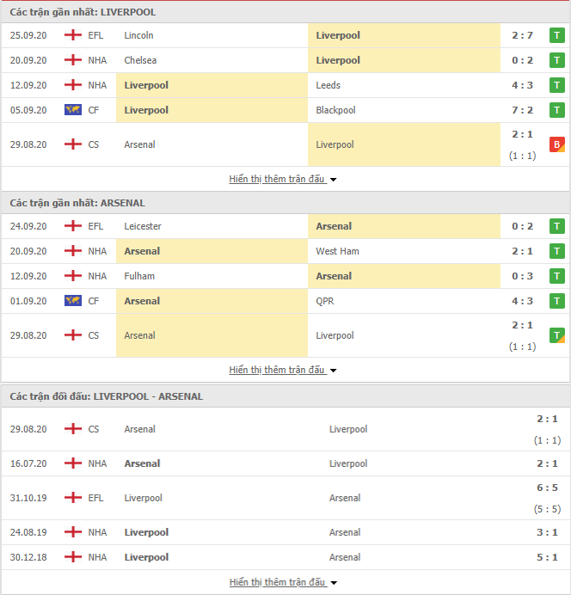The height and width of the screenshot is (595, 571).
Task: Open QPR team name link
Action: pyautogui.click(x=325, y=301)
